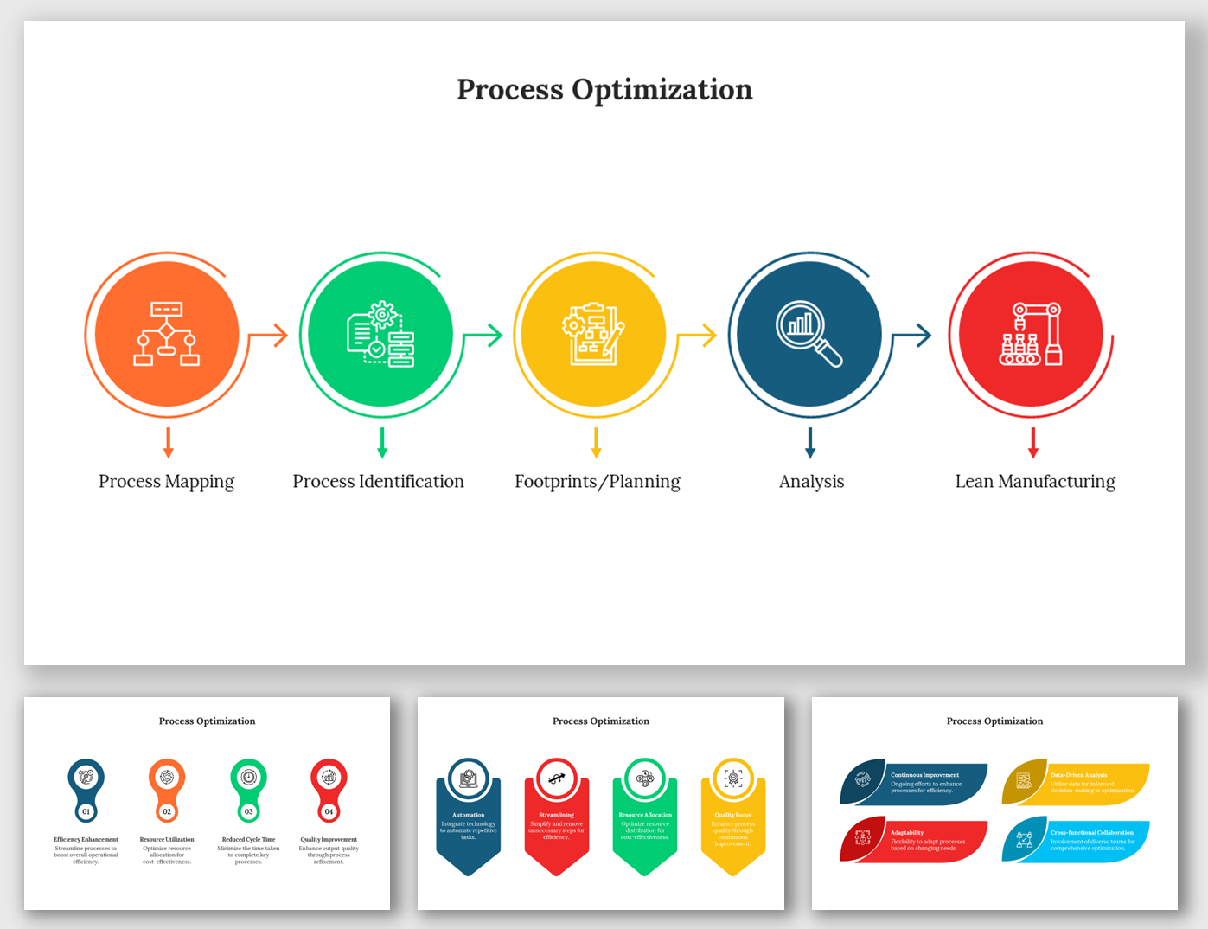Click the blue right arrow after Analysis circle
The height and width of the screenshot is (929, 1208).
(x=913, y=335)
